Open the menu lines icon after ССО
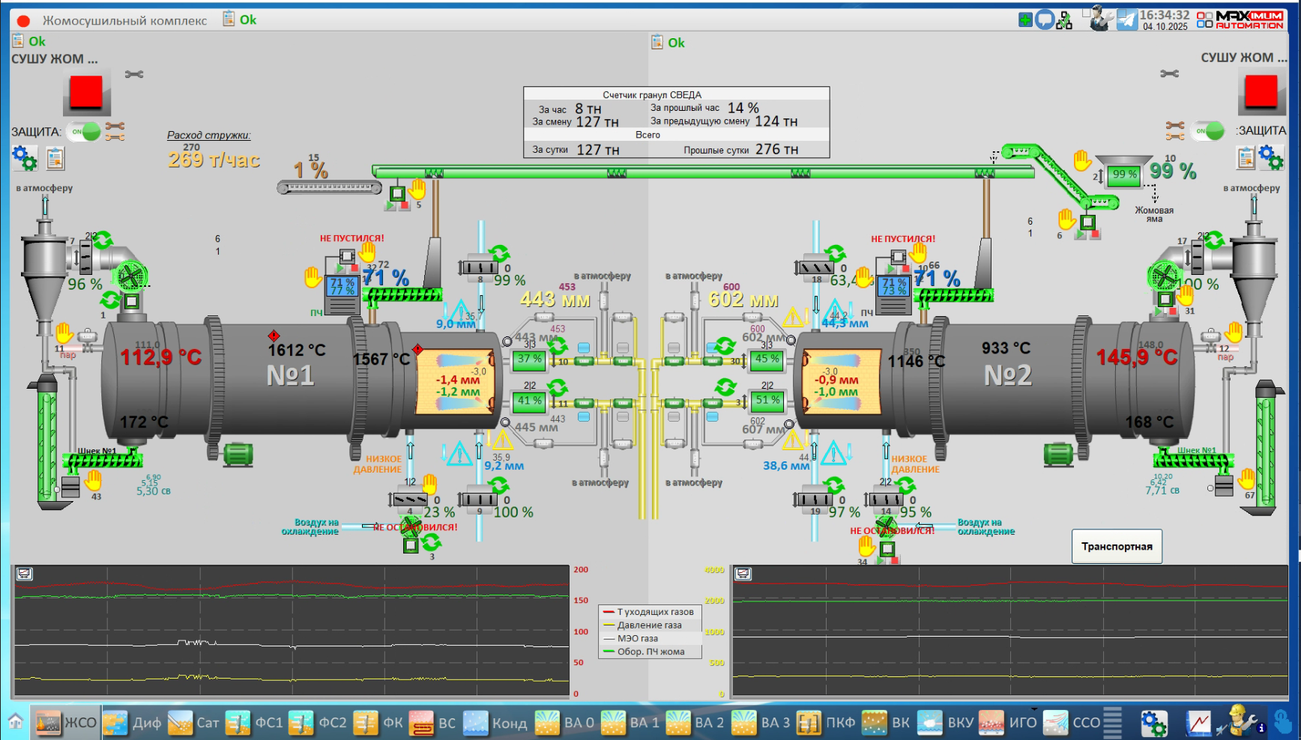 pos(1113,723)
